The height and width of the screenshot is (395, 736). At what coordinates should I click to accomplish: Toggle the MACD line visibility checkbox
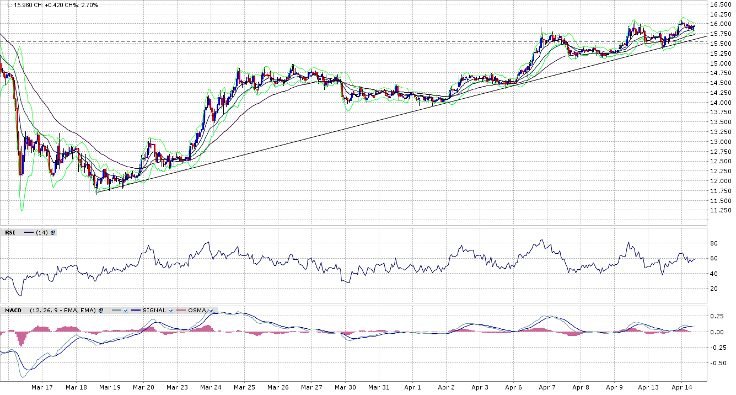tap(126, 311)
